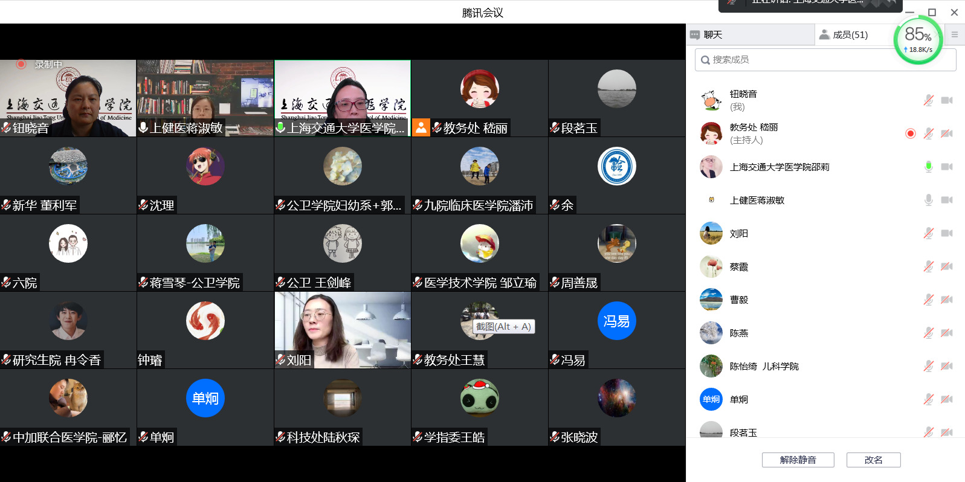The height and width of the screenshot is (482, 965).
Task: Switch to the 聊天 chat tab
Action: coord(713,35)
